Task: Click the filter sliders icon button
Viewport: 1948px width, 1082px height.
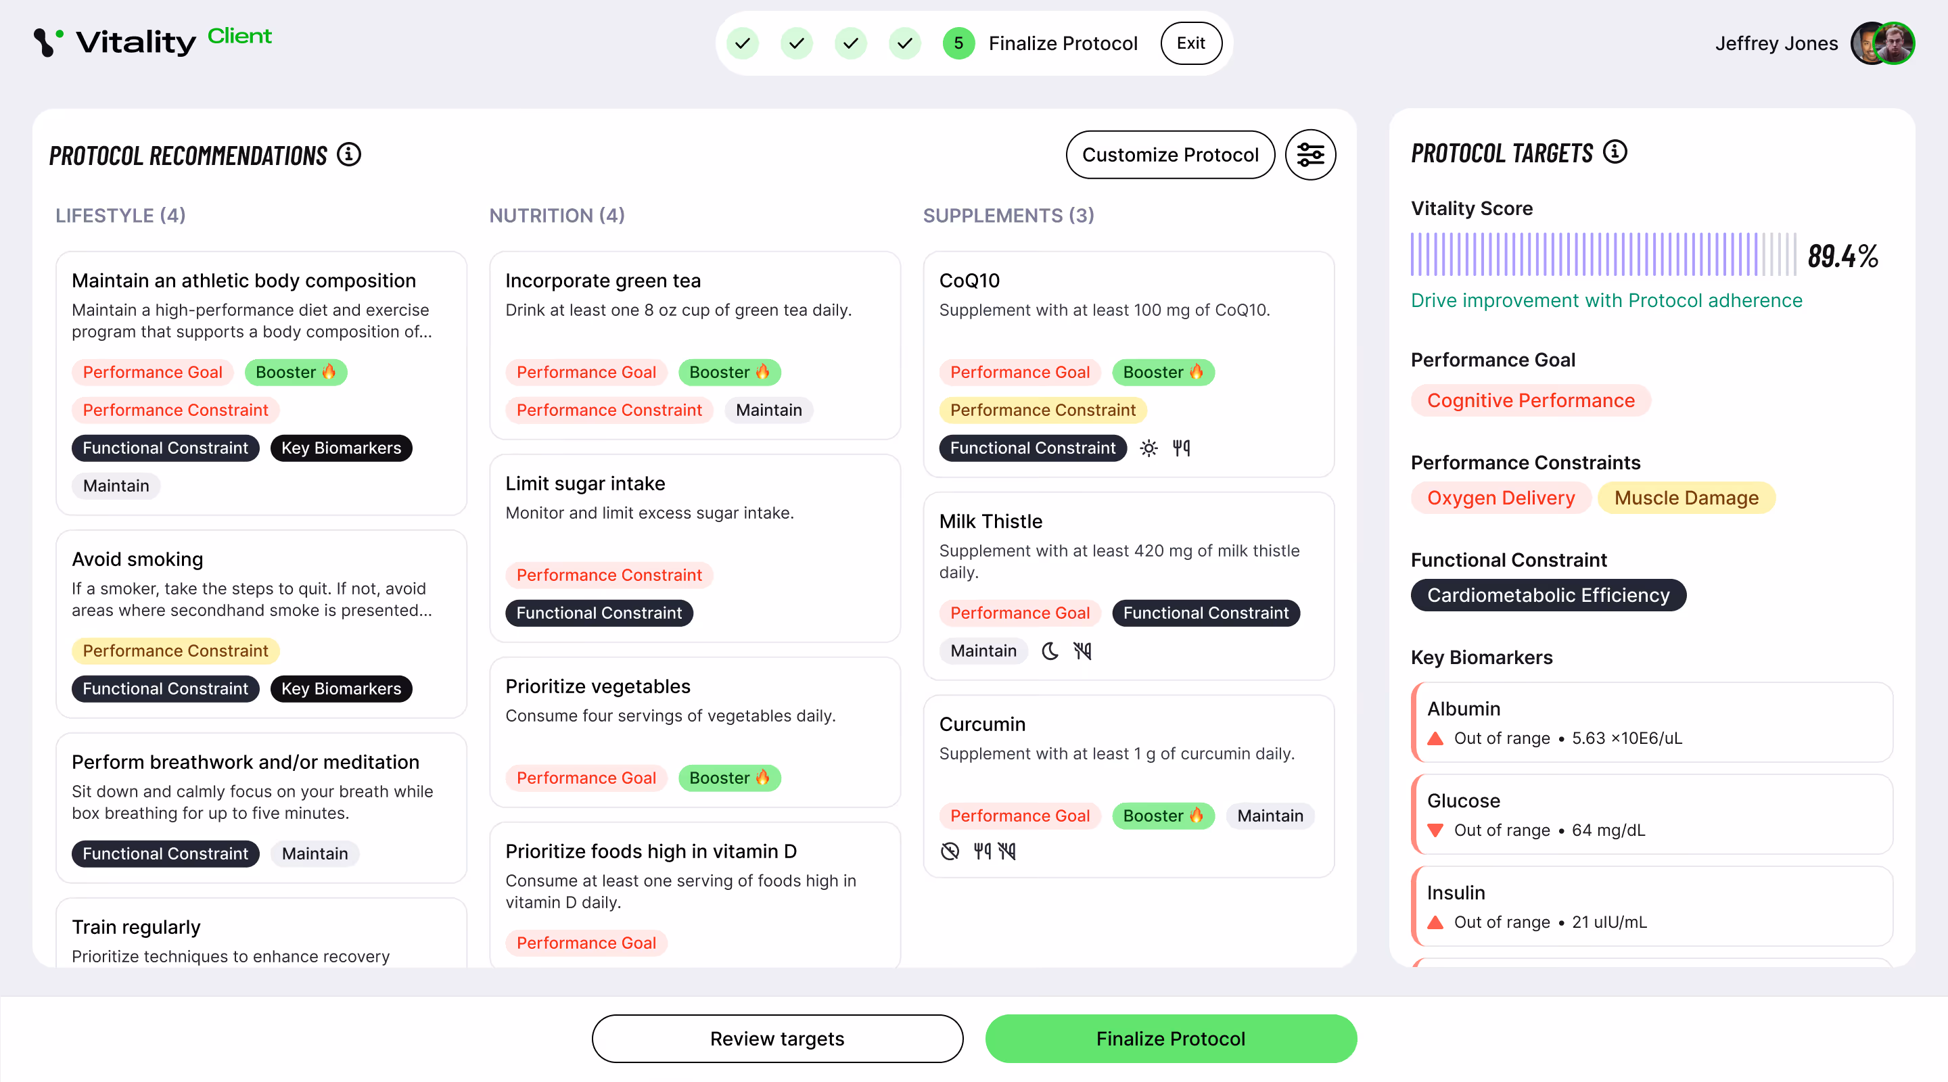Action: coord(1309,155)
